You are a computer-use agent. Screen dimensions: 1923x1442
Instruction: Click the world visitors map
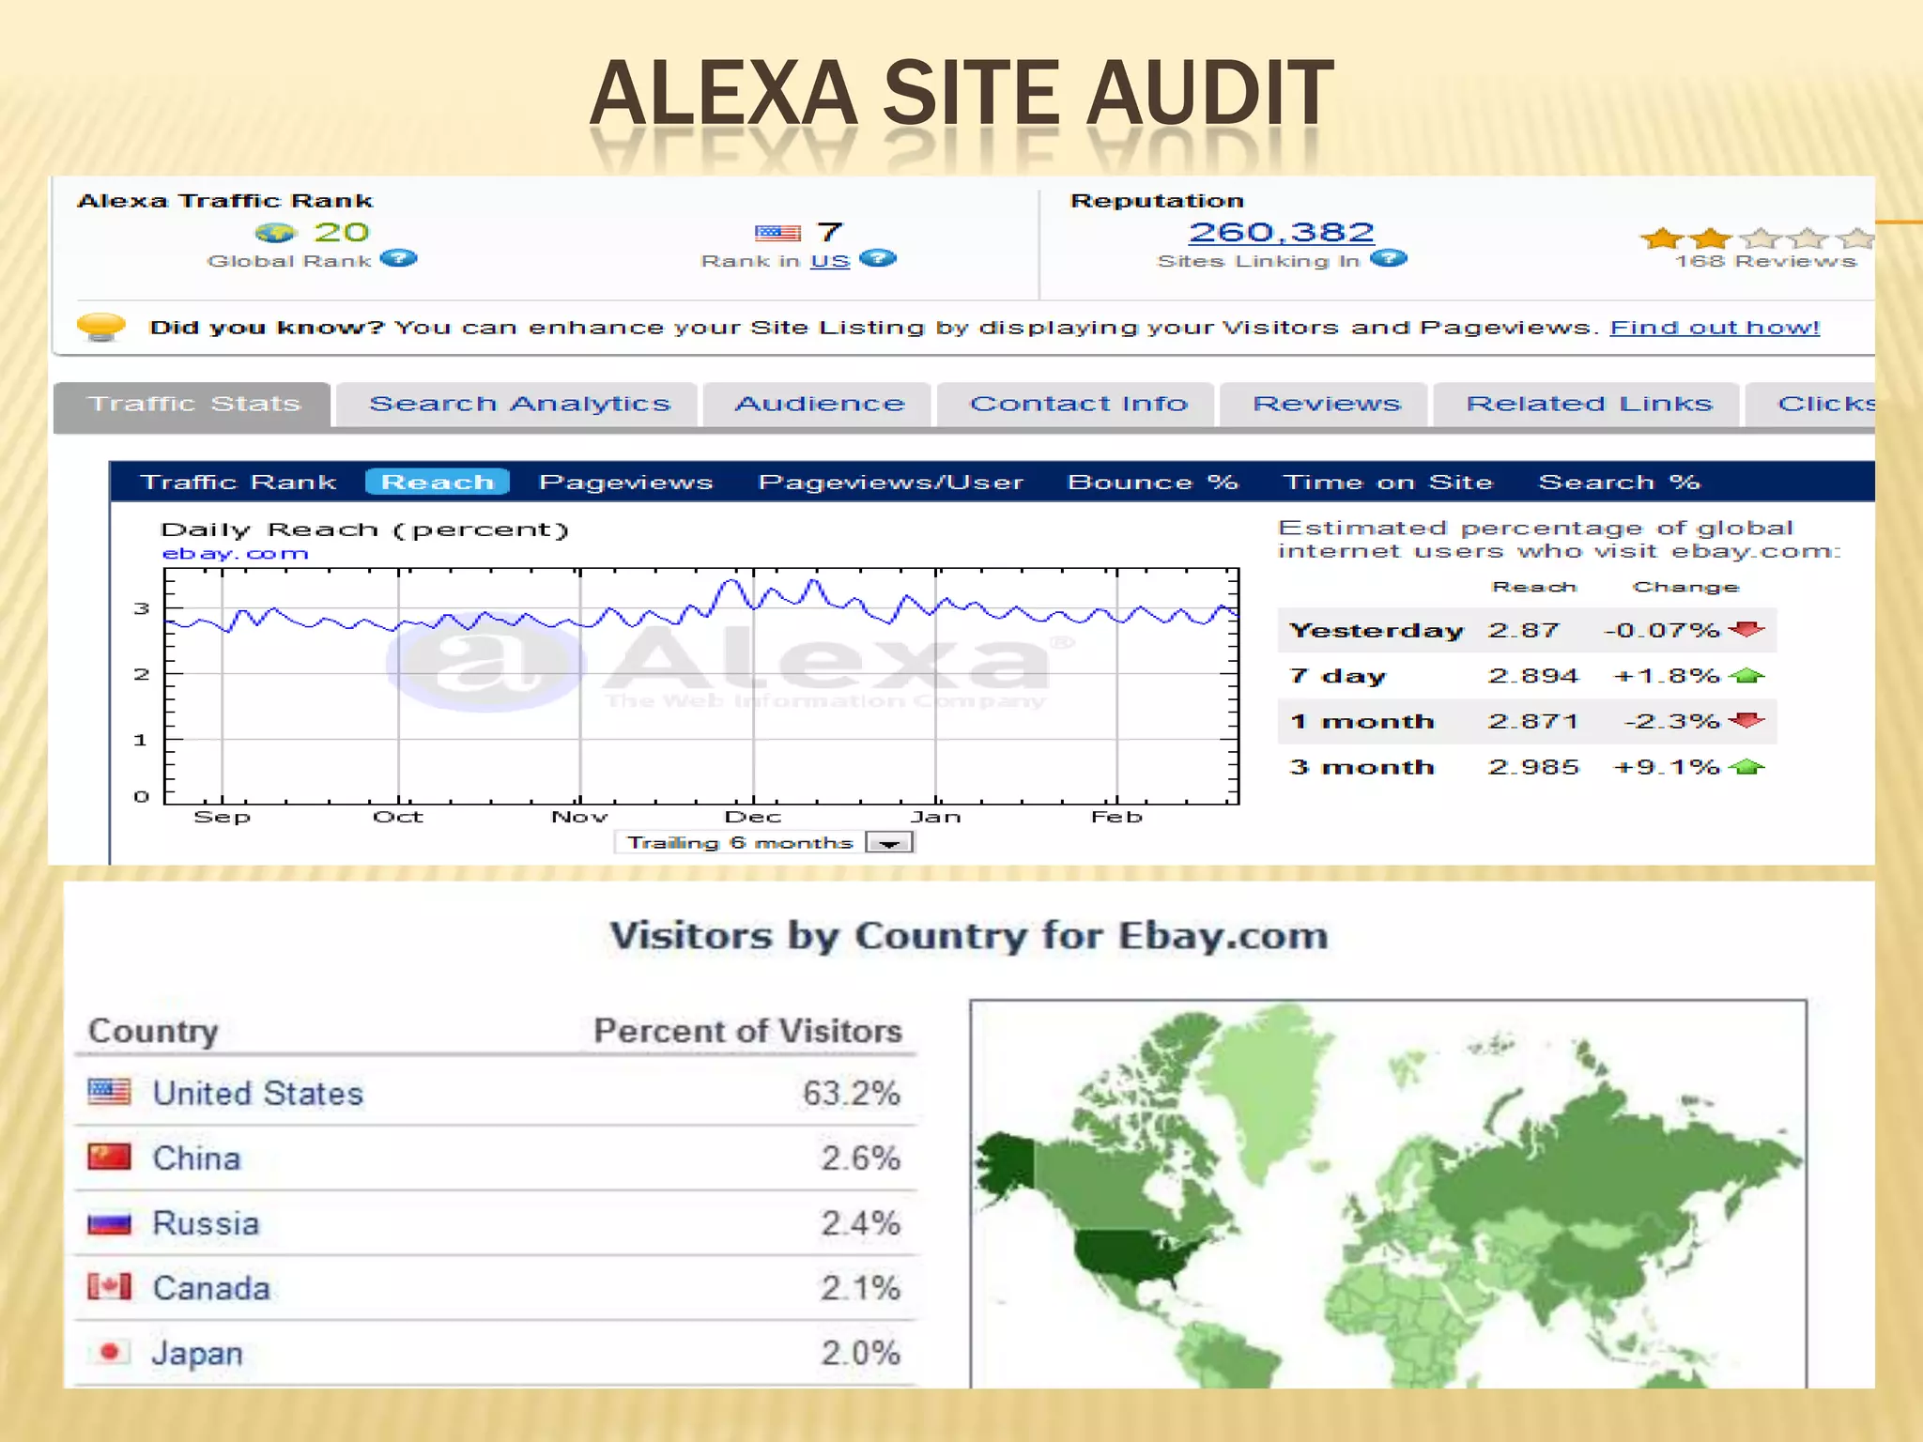pyautogui.click(x=1388, y=1194)
